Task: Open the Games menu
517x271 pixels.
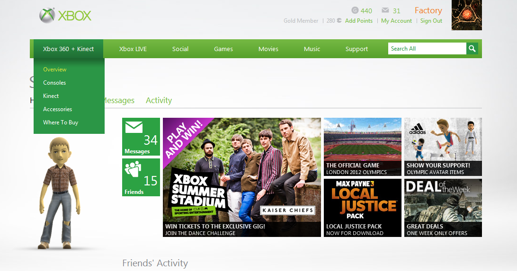Action: (223, 49)
